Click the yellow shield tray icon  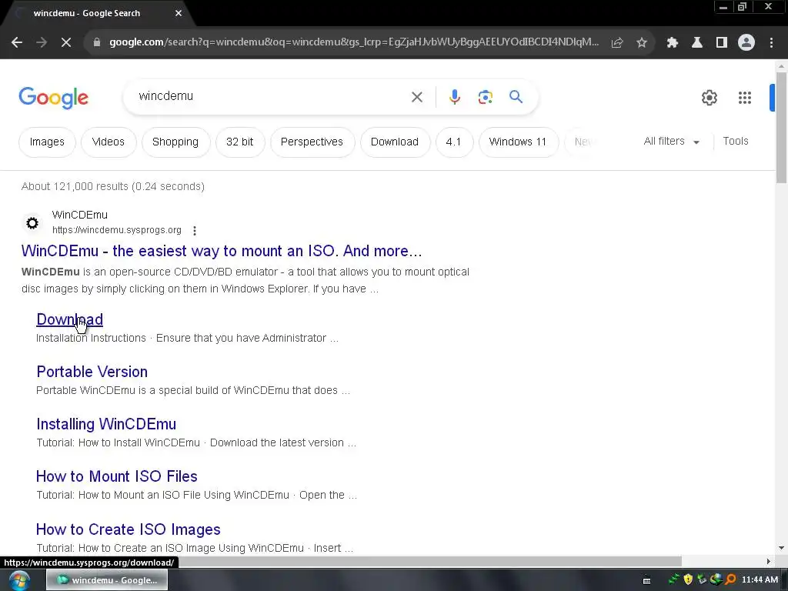click(x=689, y=580)
